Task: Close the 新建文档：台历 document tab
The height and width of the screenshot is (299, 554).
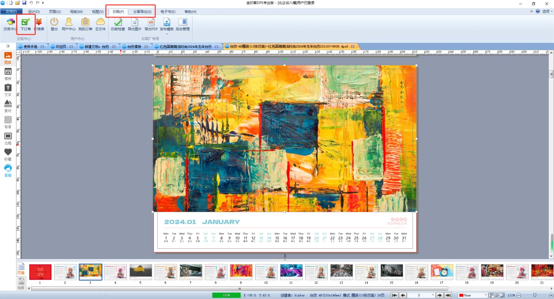Action: (114, 46)
